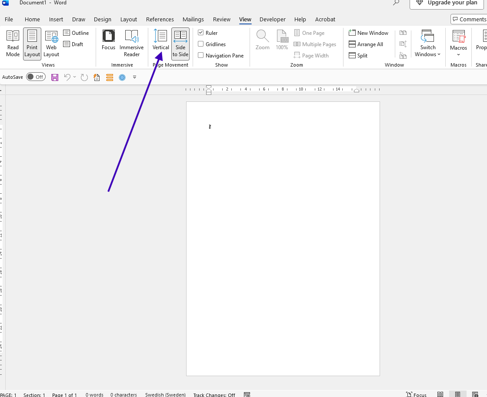Screen dimensions: 487x397
Task: Select Vertical page movement
Action: (160, 40)
